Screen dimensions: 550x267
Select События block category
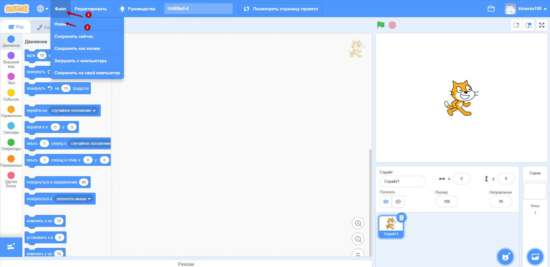(x=11, y=95)
